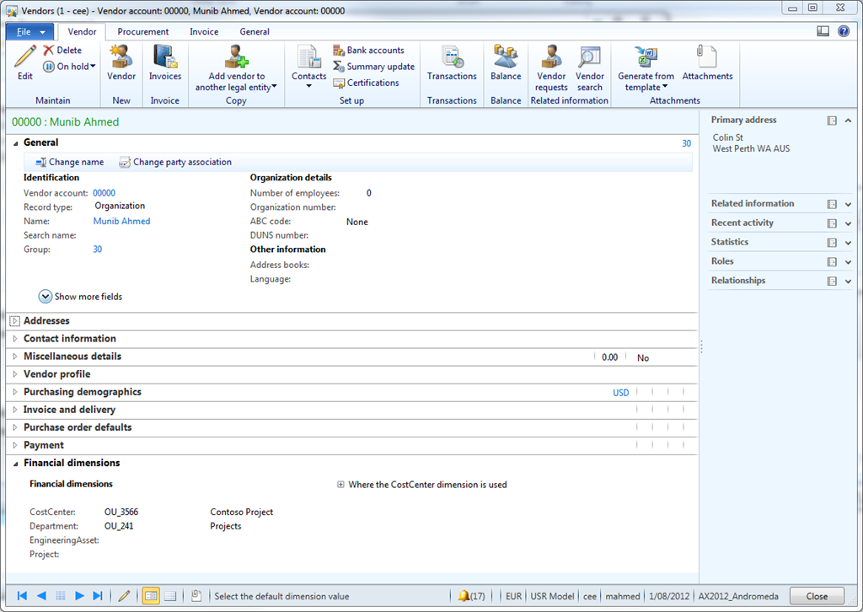Image resolution: width=863 pixels, height=612 pixels.
Task: Click Summary update
Action: 373,66
